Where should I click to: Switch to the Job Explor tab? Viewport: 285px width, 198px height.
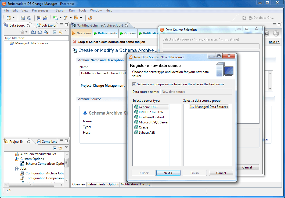(x=47, y=25)
